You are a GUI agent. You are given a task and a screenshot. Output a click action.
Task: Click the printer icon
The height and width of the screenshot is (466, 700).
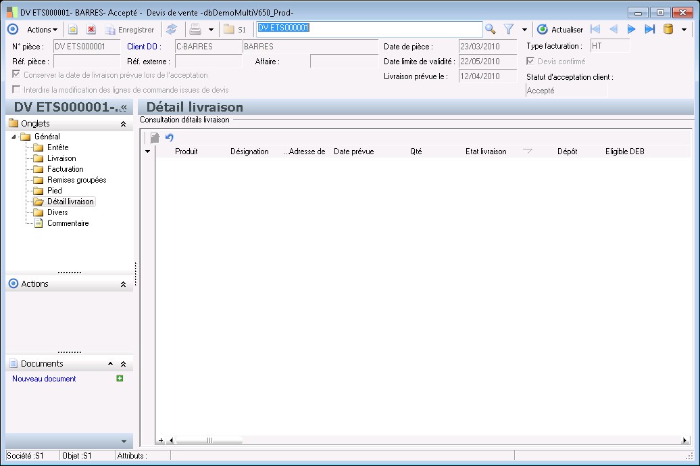(195, 29)
